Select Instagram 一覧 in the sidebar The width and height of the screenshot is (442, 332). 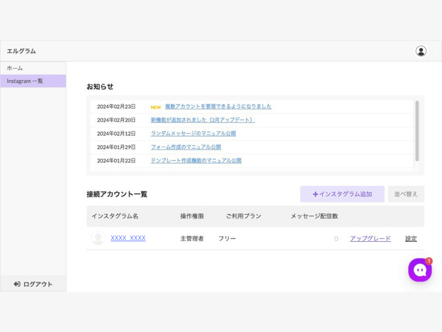[x=25, y=81]
